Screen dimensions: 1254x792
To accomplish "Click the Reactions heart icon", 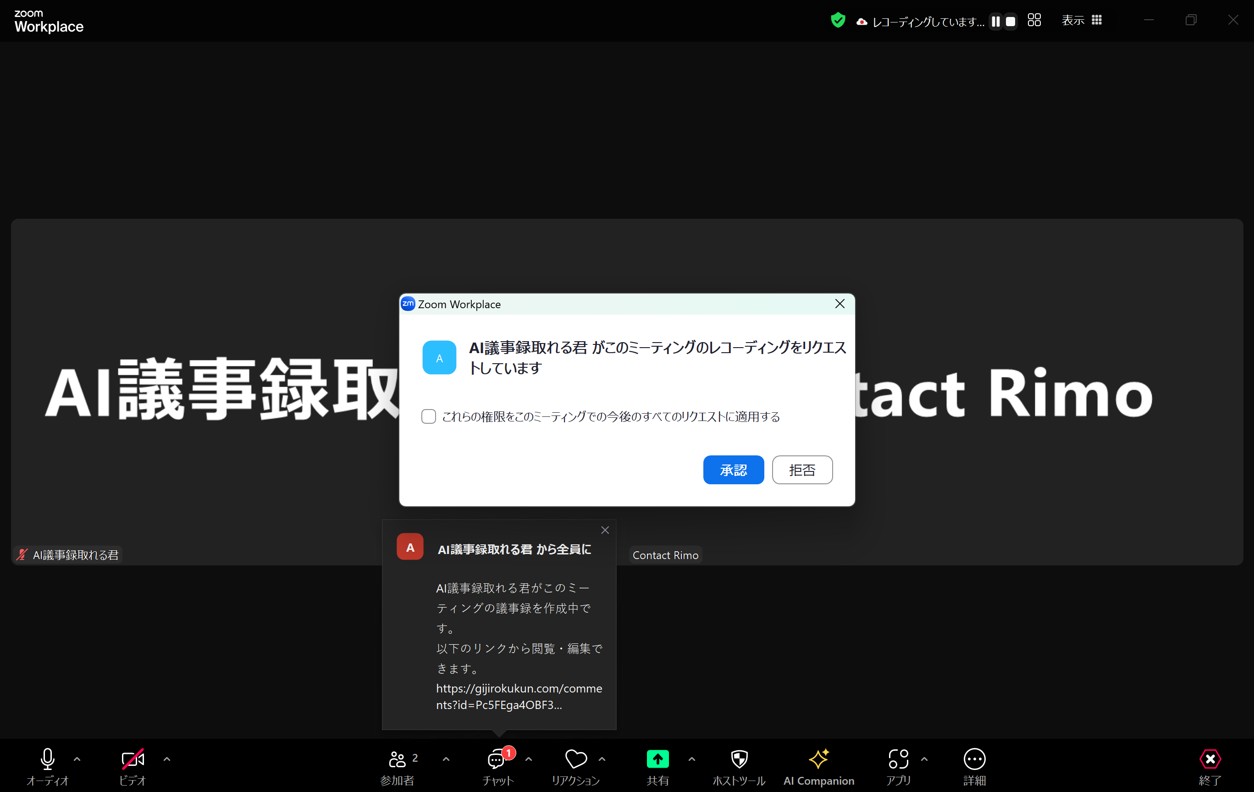I will click(575, 759).
